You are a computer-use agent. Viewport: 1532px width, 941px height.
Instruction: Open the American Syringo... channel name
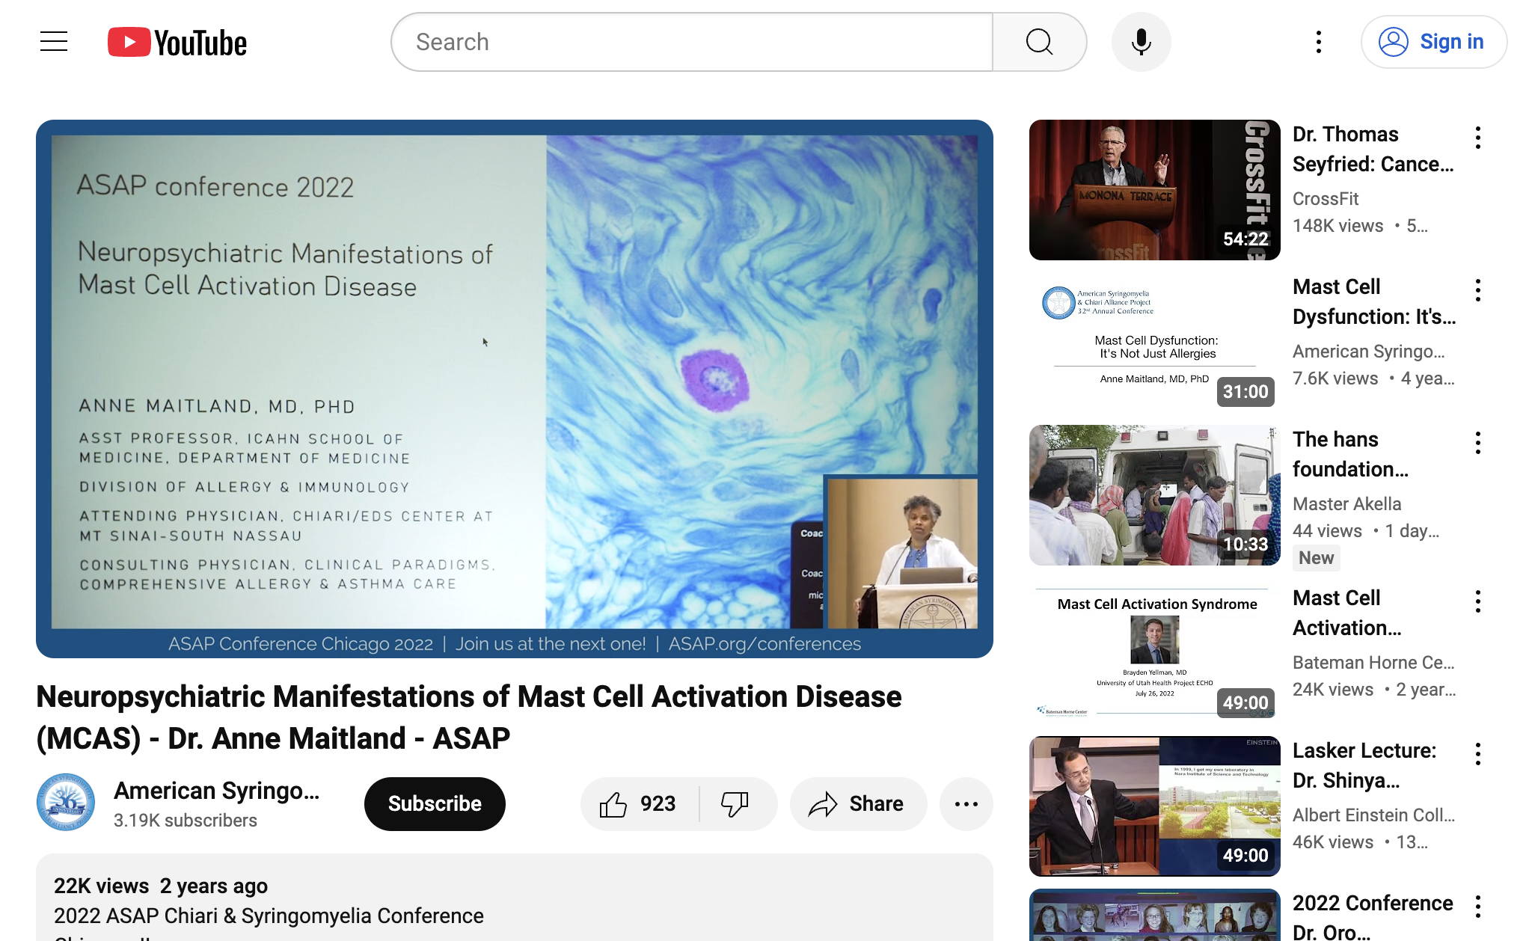coord(217,791)
